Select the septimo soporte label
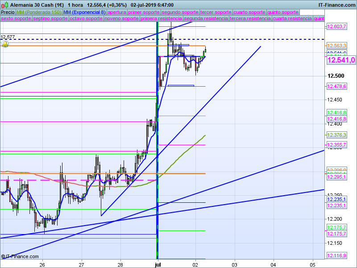Screen dimensions: 357x268 pyautogui.click(x=50, y=18)
